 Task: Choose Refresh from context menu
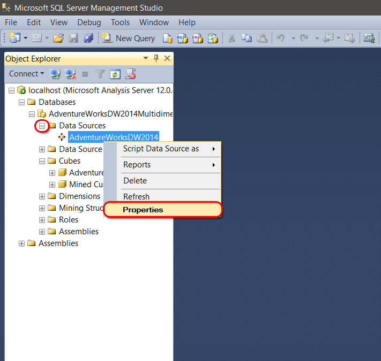click(169, 196)
